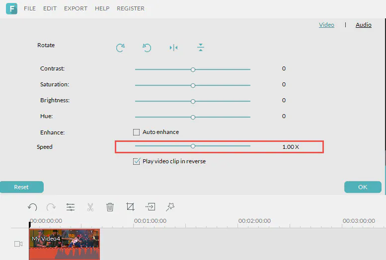Open the REGISTER menu

coord(131,8)
